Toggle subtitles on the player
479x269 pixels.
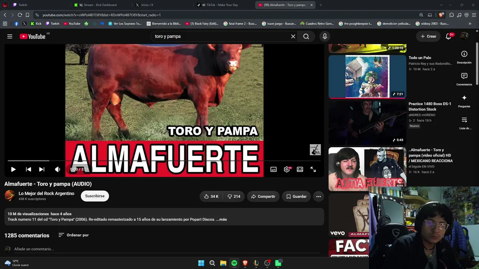click(274, 169)
